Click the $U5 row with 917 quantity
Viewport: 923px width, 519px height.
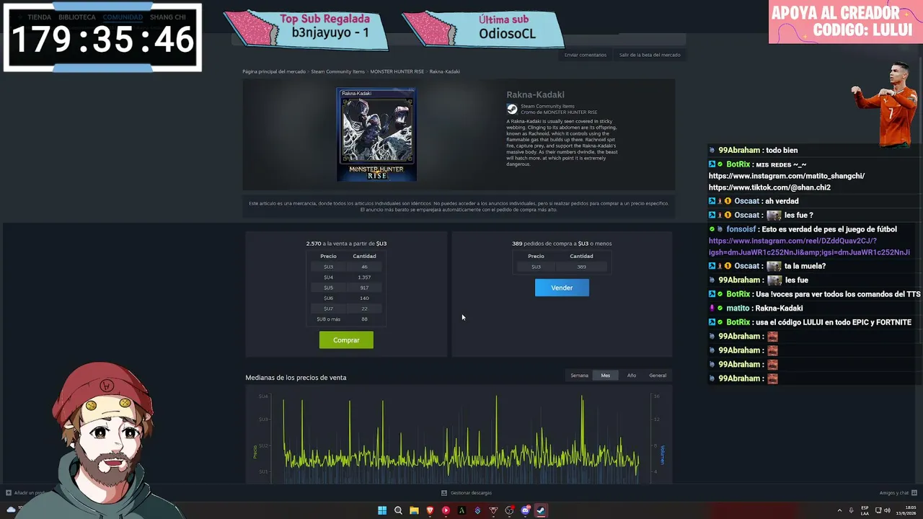pyautogui.click(x=346, y=288)
